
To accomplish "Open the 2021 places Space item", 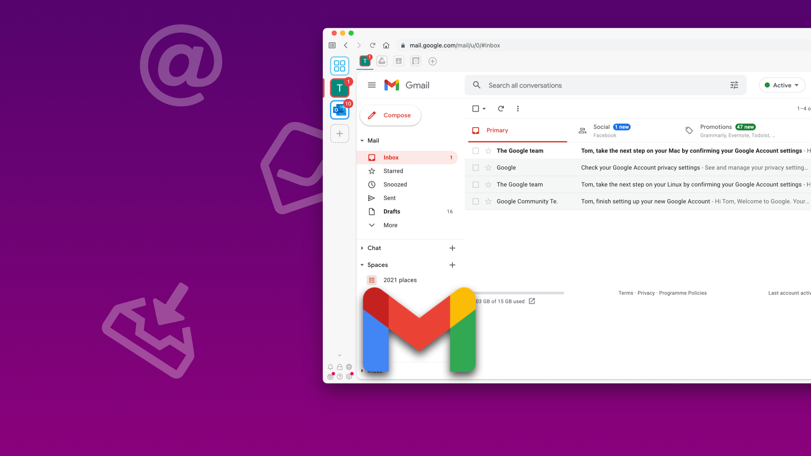I will coord(400,280).
